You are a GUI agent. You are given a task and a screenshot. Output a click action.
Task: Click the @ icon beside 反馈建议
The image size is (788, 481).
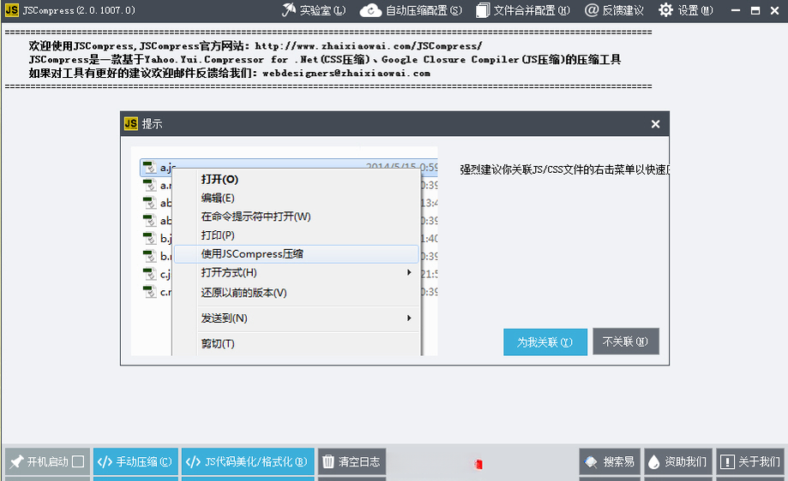[x=592, y=10]
